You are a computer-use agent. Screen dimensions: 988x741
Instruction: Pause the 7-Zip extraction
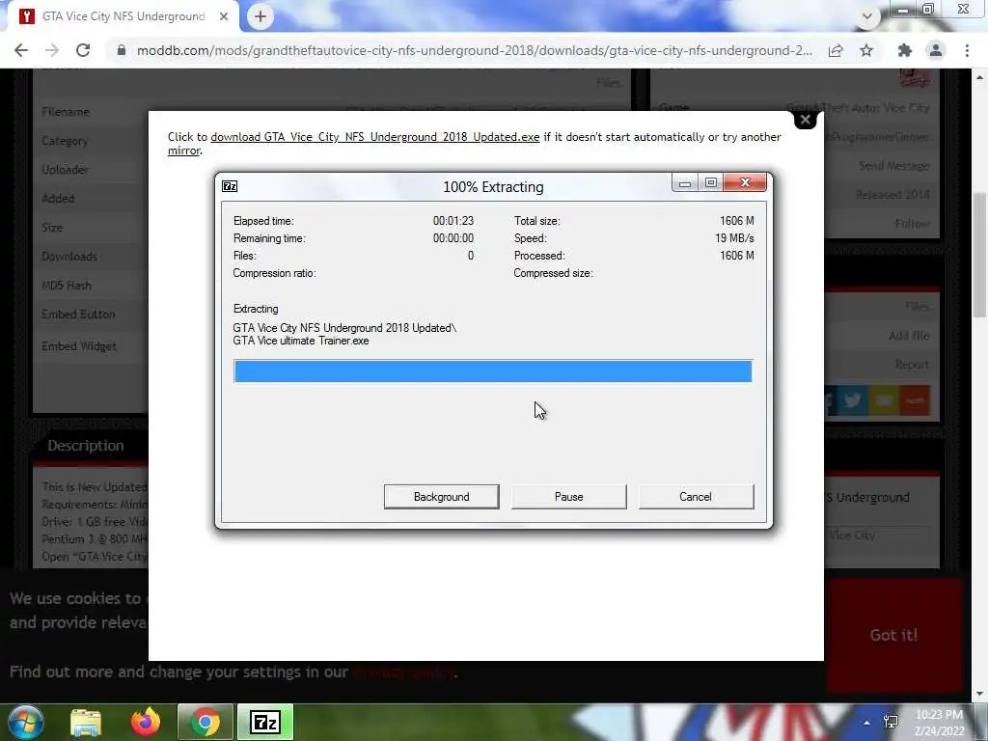coord(568,497)
